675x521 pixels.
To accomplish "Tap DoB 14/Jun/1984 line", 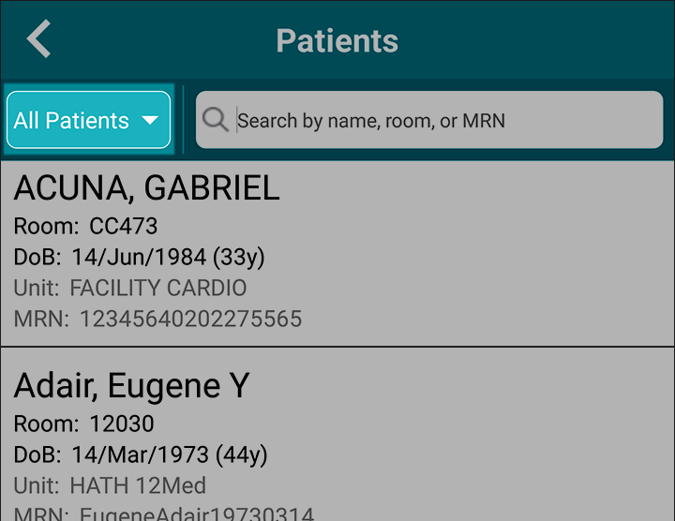I will click(139, 258).
